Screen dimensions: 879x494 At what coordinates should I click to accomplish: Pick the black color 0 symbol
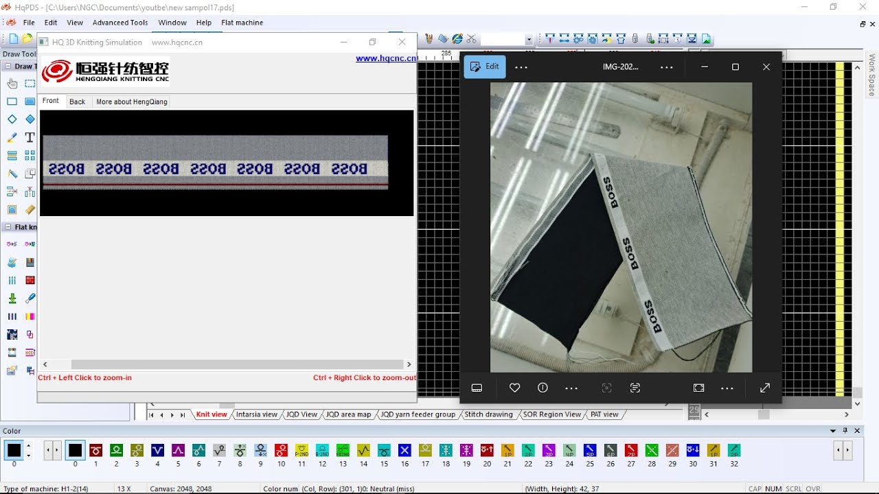pyautogui.click(x=76, y=451)
